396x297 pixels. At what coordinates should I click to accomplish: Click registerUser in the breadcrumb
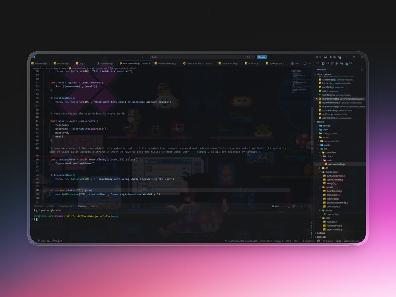pos(101,68)
